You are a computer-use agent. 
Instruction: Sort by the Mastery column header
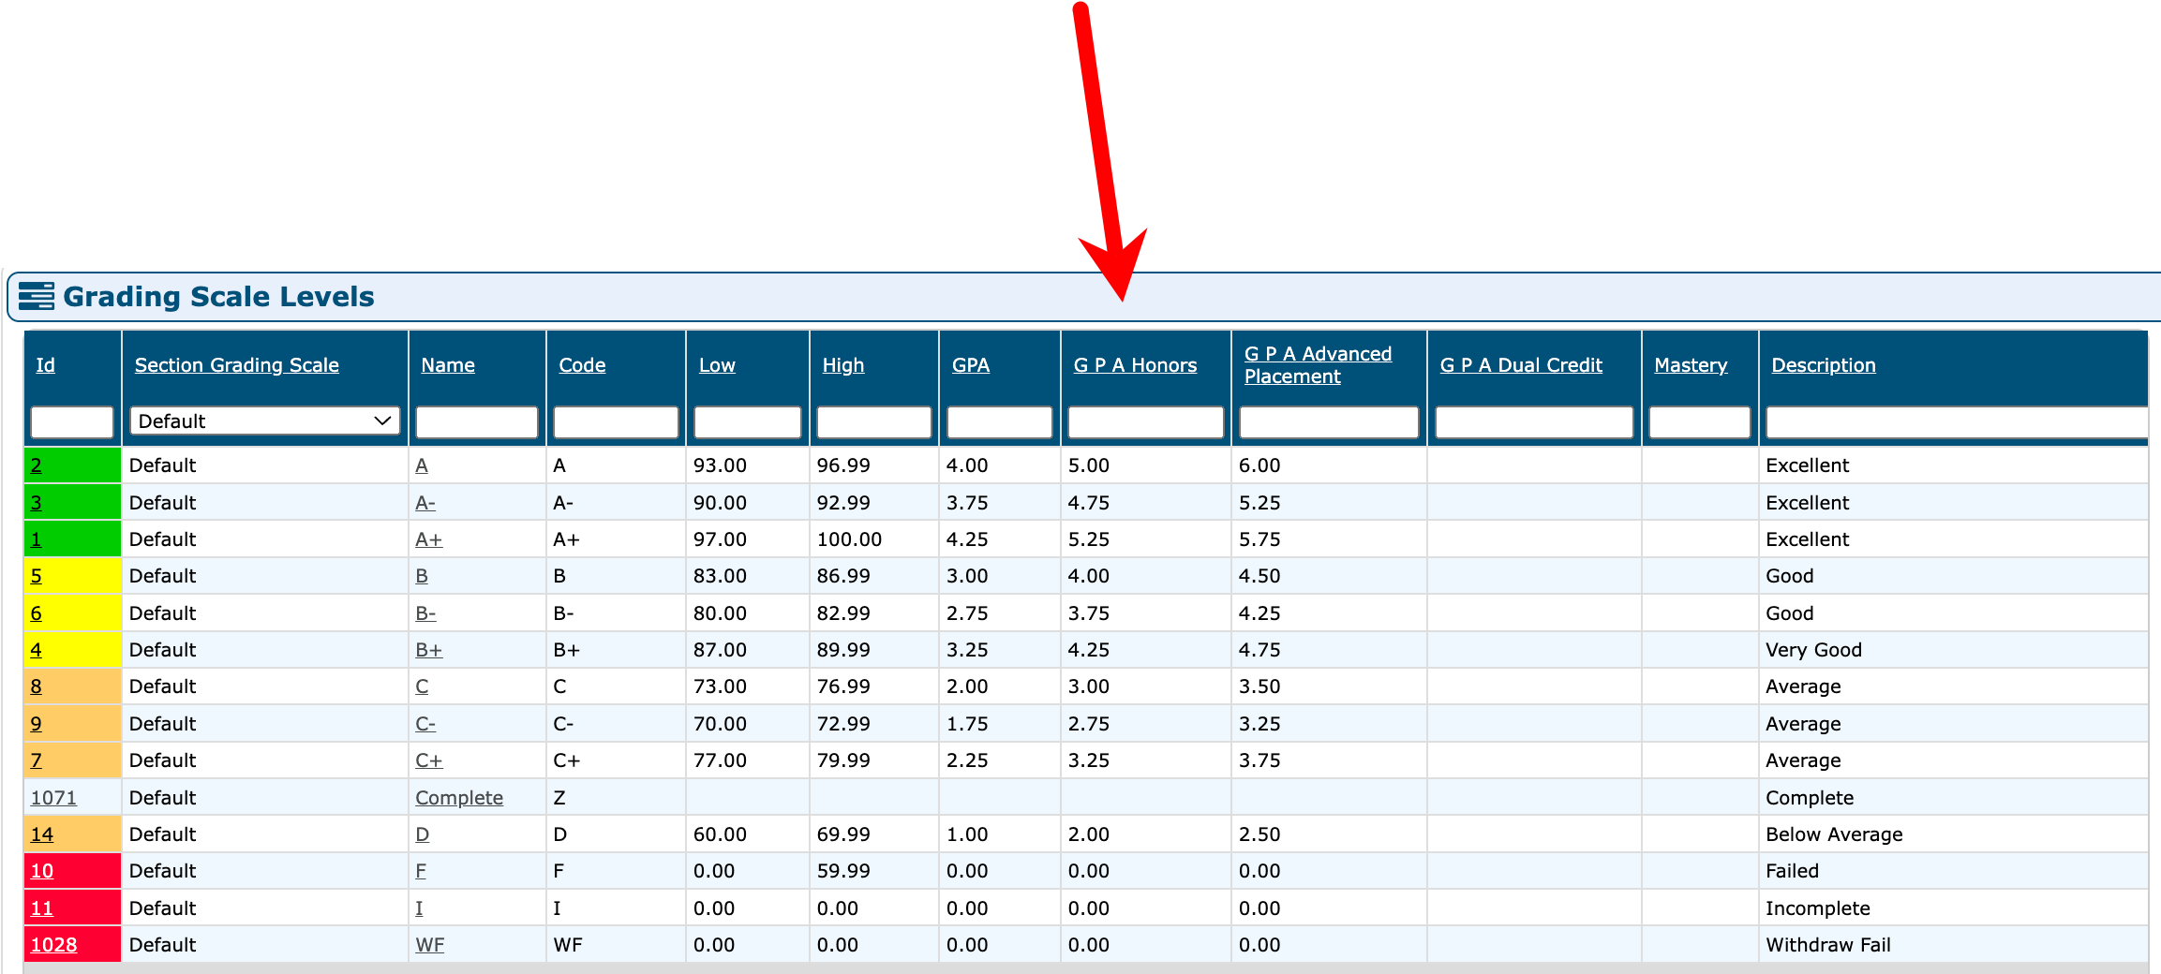pyautogui.click(x=1690, y=365)
